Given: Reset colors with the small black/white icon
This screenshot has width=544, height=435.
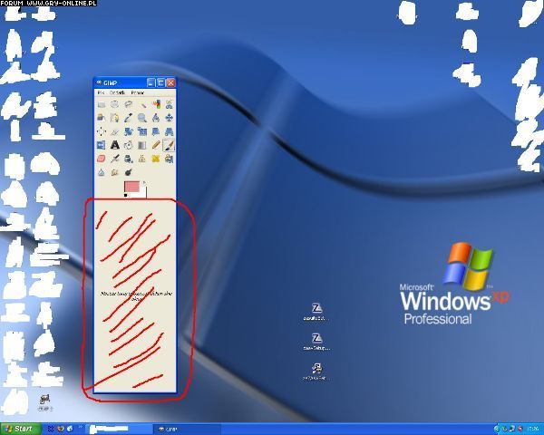Looking at the screenshot, I should 126,196.
